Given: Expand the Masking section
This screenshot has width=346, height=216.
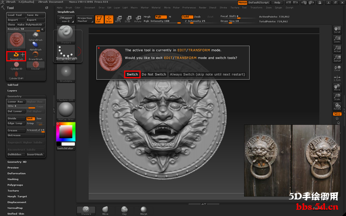Looking at the screenshot, I should click(13, 179).
